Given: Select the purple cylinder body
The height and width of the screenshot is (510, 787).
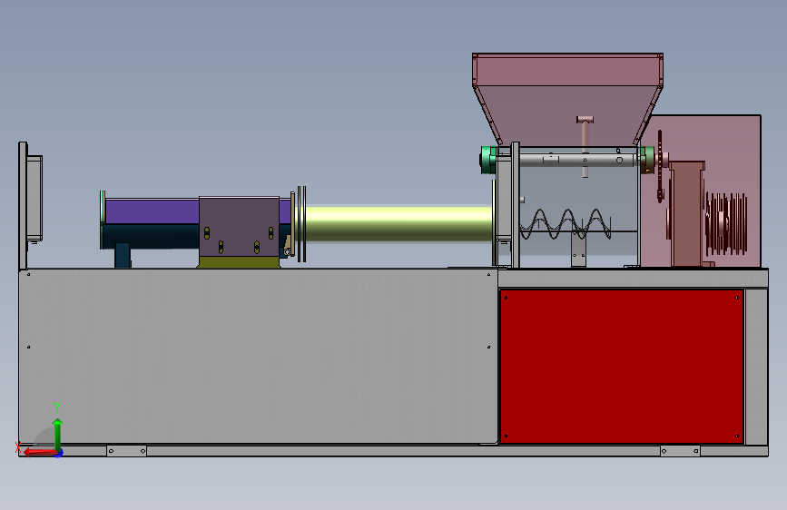Looking at the screenshot, I should (x=152, y=211).
